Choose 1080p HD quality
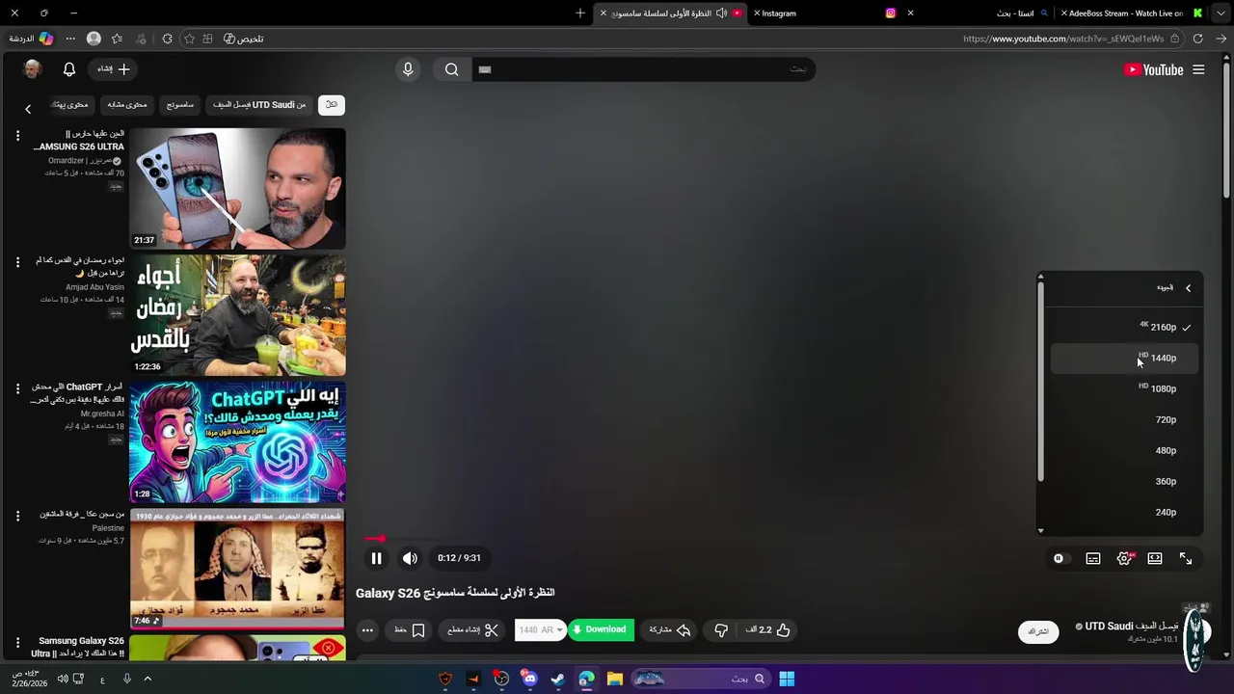 tap(1124, 388)
